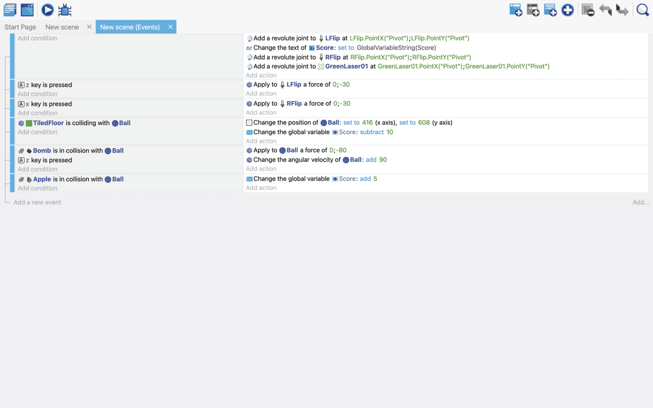This screenshot has height=408, width=653.
Task: Click the delete selected events icon
Action: point(588,10)
